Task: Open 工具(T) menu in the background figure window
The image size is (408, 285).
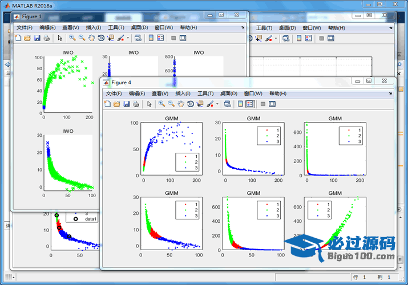Action: pyautogui.click(x=264, y=28)
